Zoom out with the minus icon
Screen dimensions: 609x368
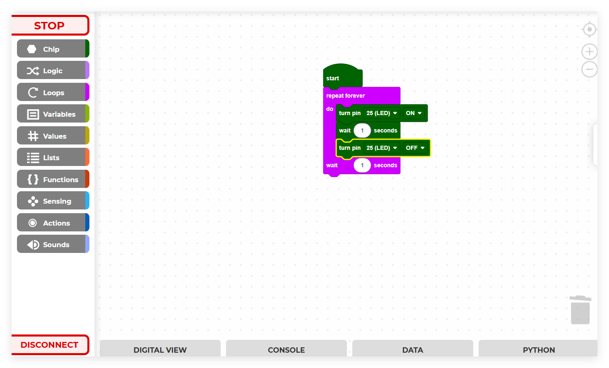click(x=589, y=69)
